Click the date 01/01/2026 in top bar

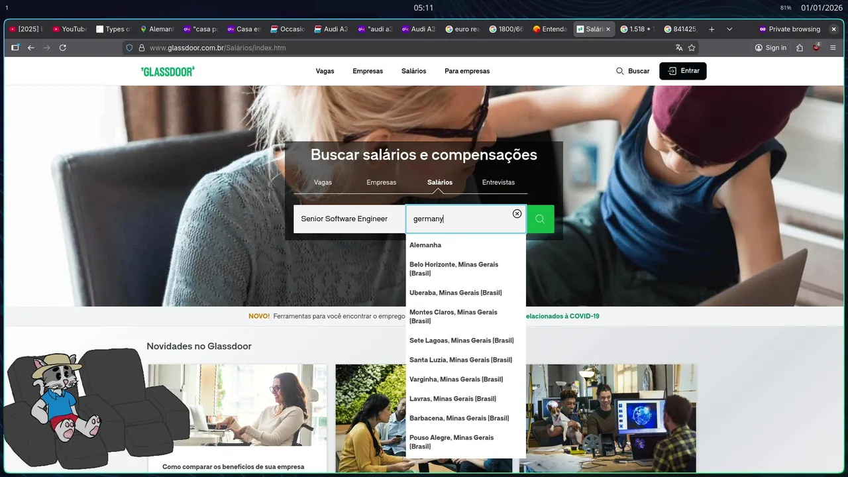(x=821, y=8)
